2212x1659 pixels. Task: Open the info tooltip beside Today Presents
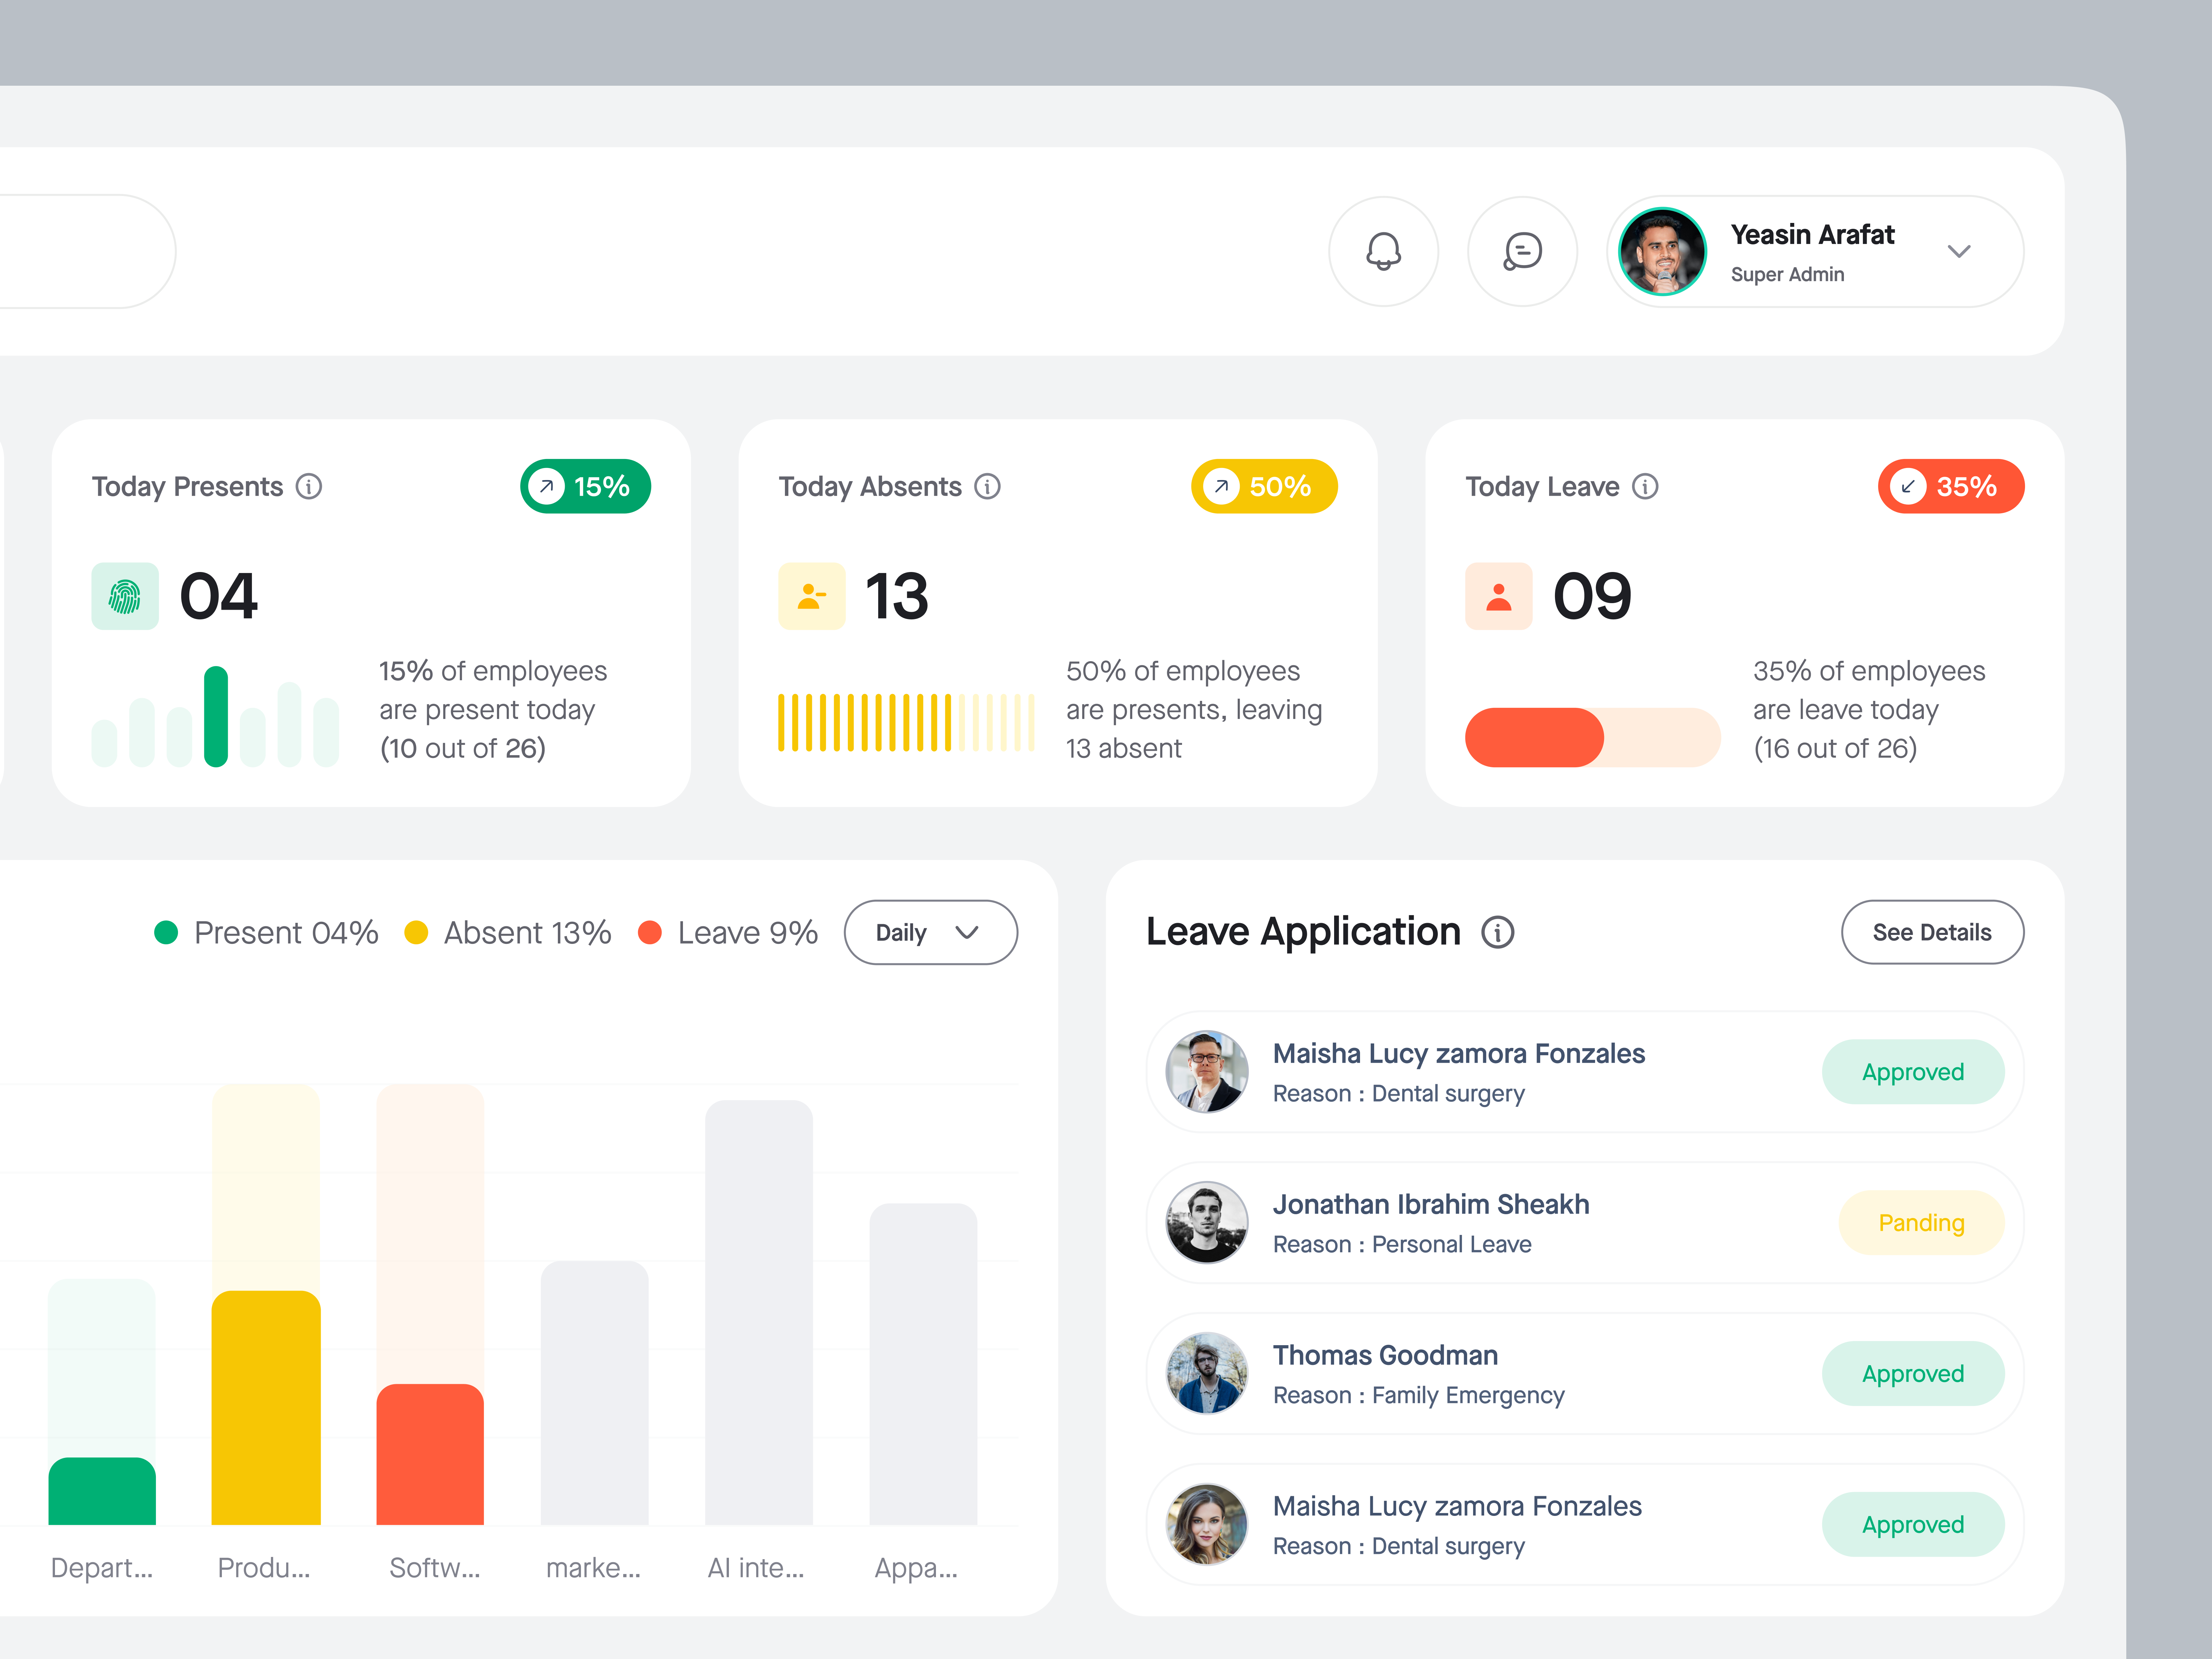pos(310,487)
